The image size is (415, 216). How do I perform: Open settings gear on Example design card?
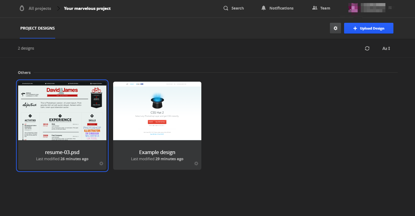[196, 164]
